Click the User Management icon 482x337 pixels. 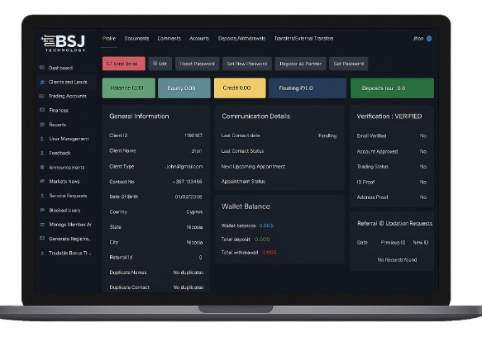(42, 139)
